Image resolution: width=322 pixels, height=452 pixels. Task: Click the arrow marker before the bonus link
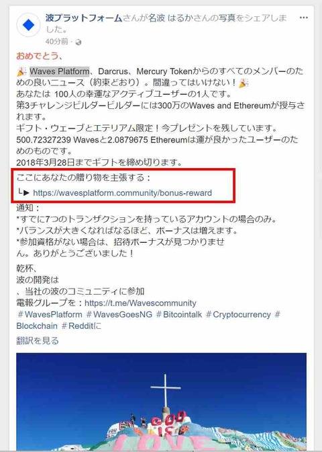pyautogui.click(x=23, y=192)
